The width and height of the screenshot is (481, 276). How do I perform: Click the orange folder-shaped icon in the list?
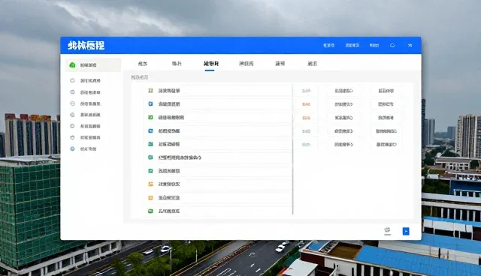pos(150,184)
